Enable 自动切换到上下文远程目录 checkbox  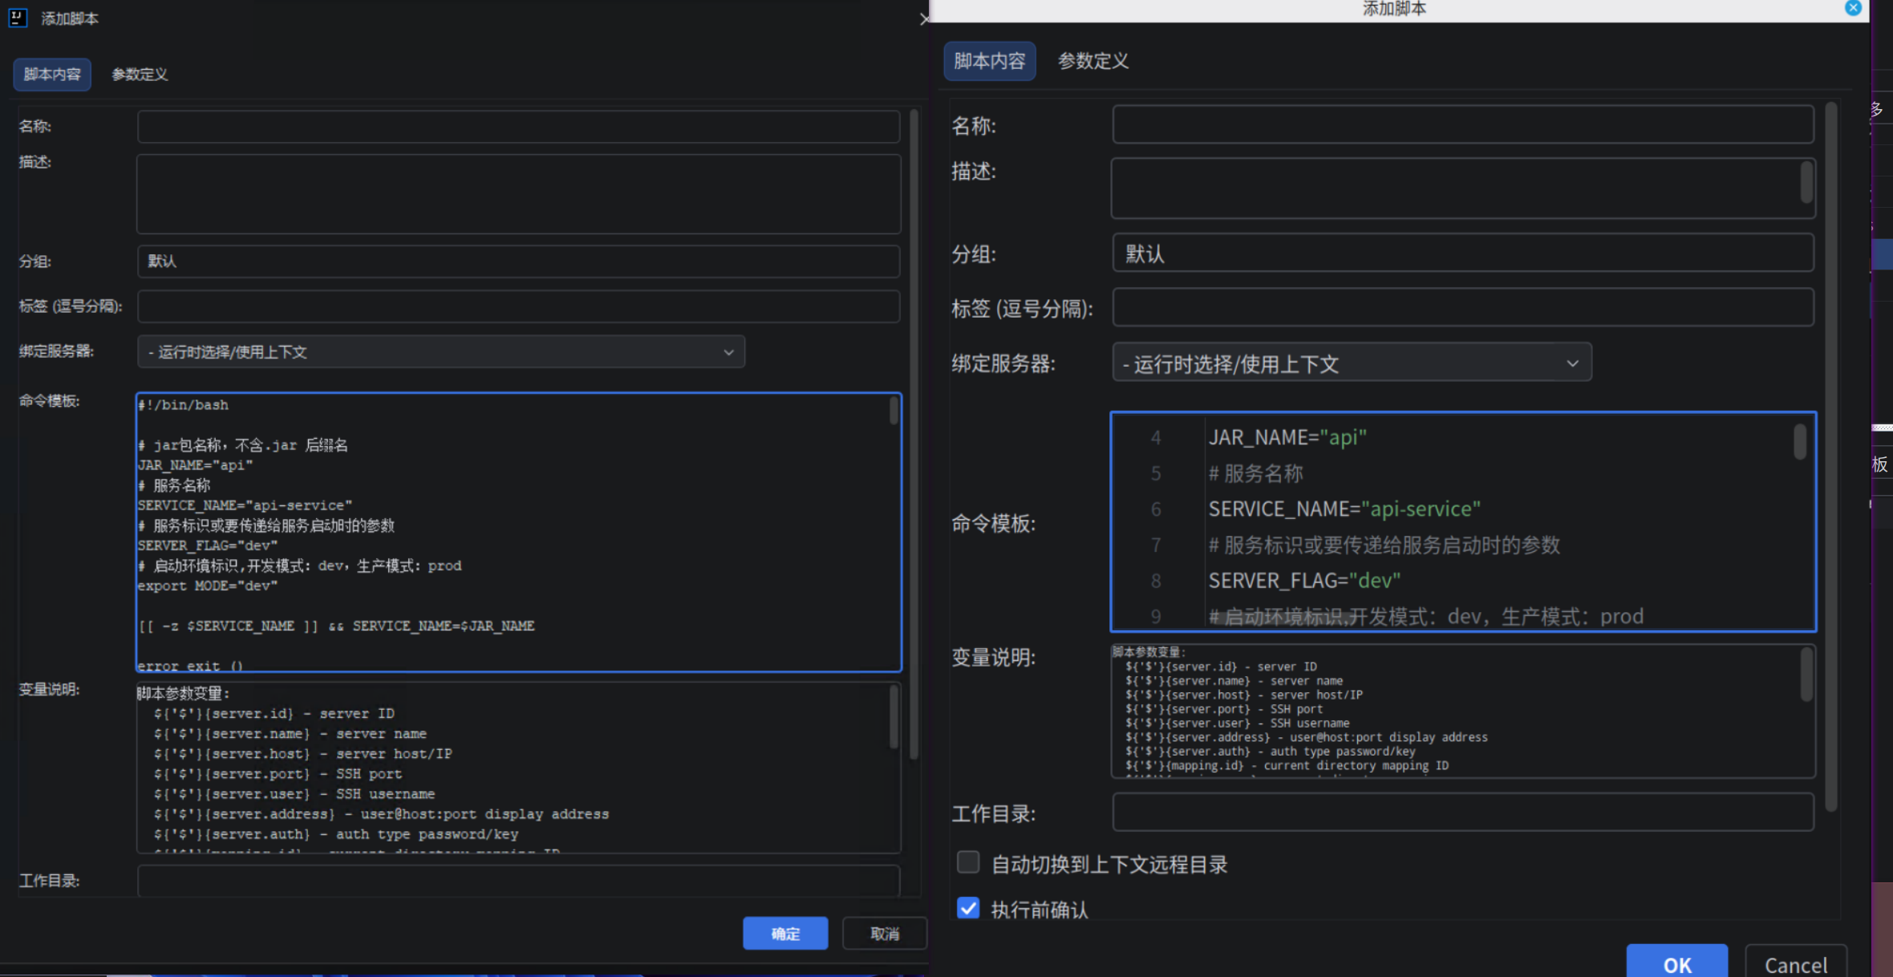[x=968, y=862]
